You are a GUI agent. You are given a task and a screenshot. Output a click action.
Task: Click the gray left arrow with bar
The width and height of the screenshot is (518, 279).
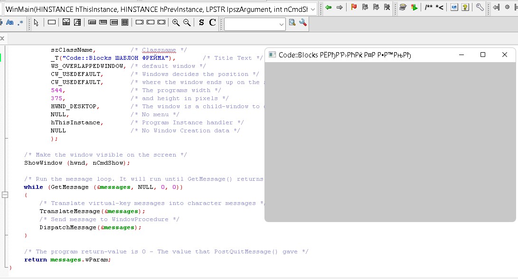496,7
